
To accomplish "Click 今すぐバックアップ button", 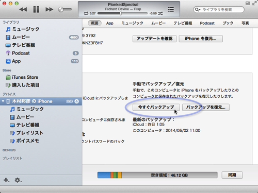I will tap(156, 108).
